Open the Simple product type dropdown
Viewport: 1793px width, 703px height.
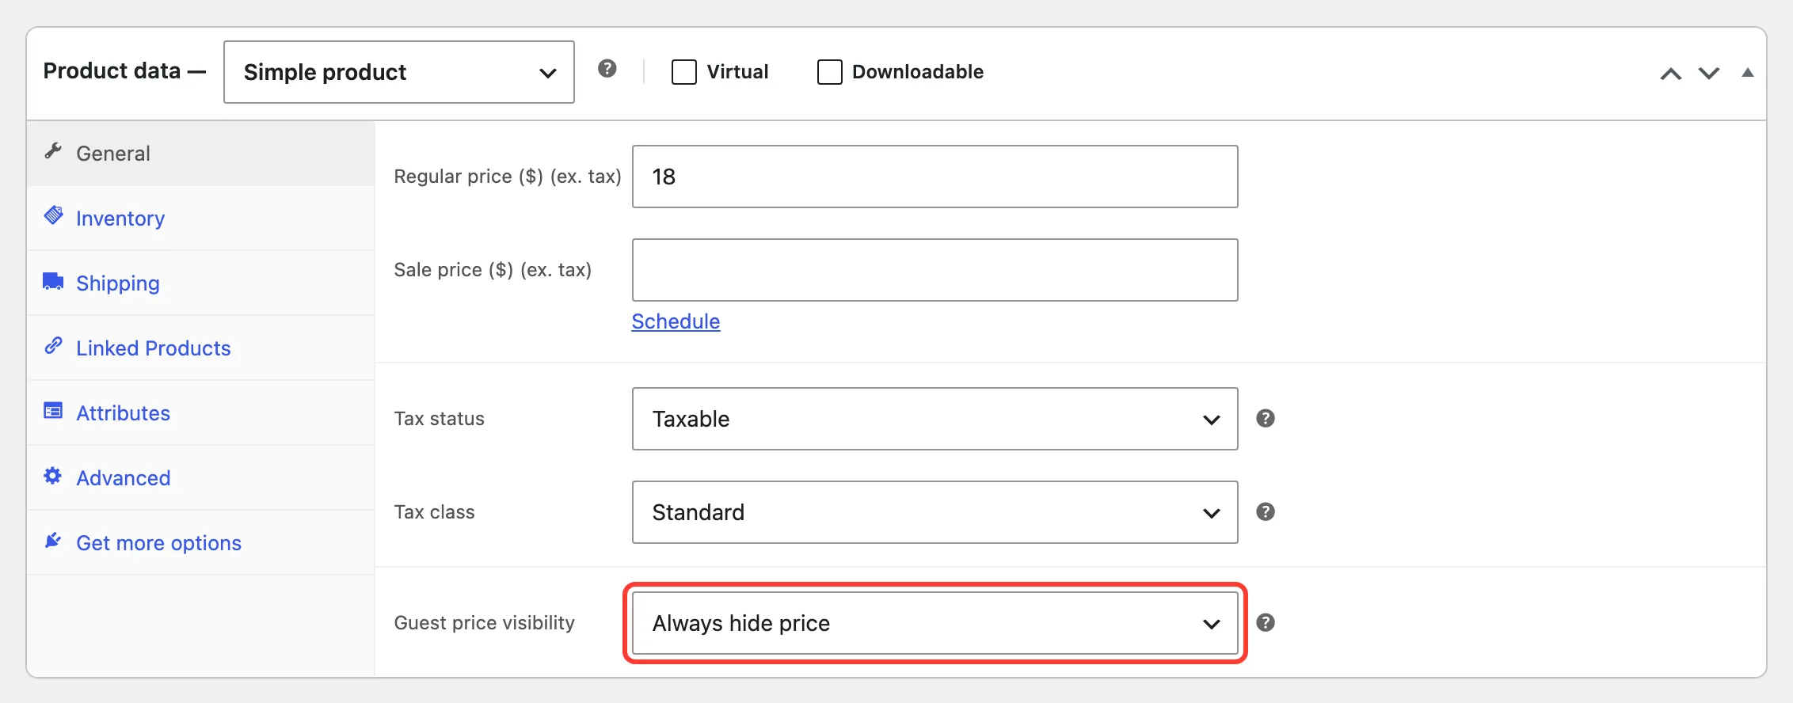click(399, 72)
